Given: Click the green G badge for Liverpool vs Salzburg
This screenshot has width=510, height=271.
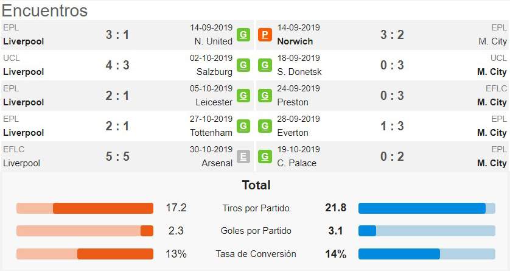Looking at the screenshot, I should 243,65.
